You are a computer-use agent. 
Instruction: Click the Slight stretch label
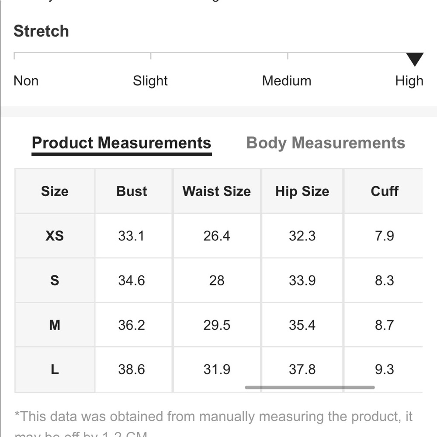150,81
